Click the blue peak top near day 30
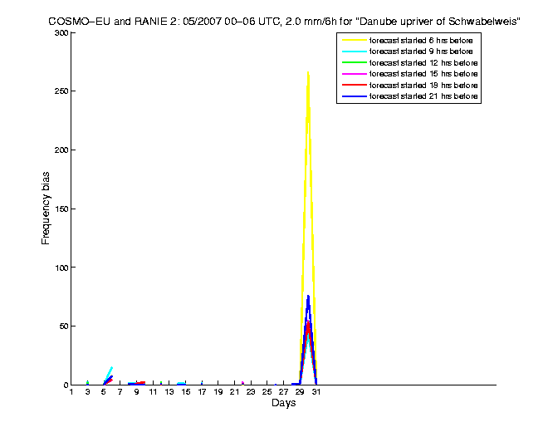The image size is (548, 432). click(x=308, y=298)
